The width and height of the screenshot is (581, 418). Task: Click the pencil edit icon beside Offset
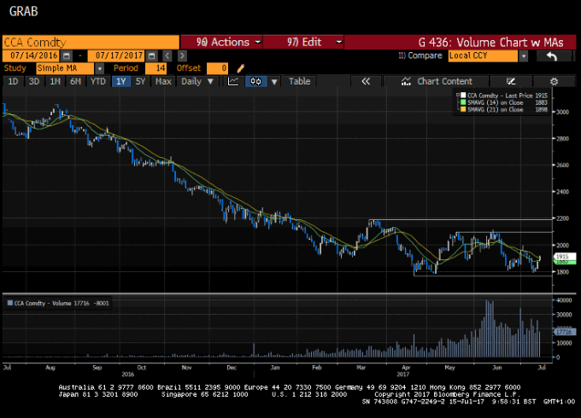(x=241, y=68)
